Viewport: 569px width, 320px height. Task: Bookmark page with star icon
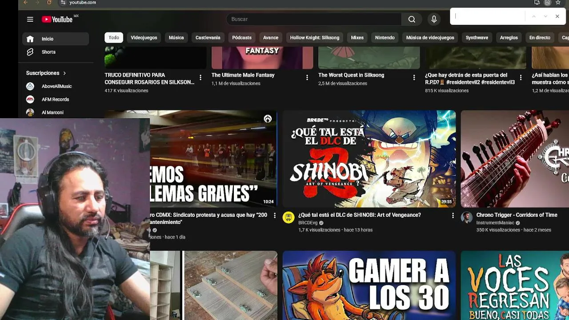point(558,3)
